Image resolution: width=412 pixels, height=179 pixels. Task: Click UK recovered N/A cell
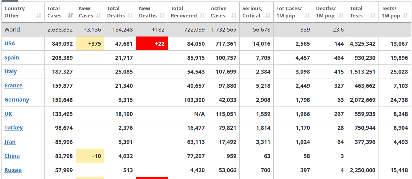pyautogui.click(x=188, y=114)
